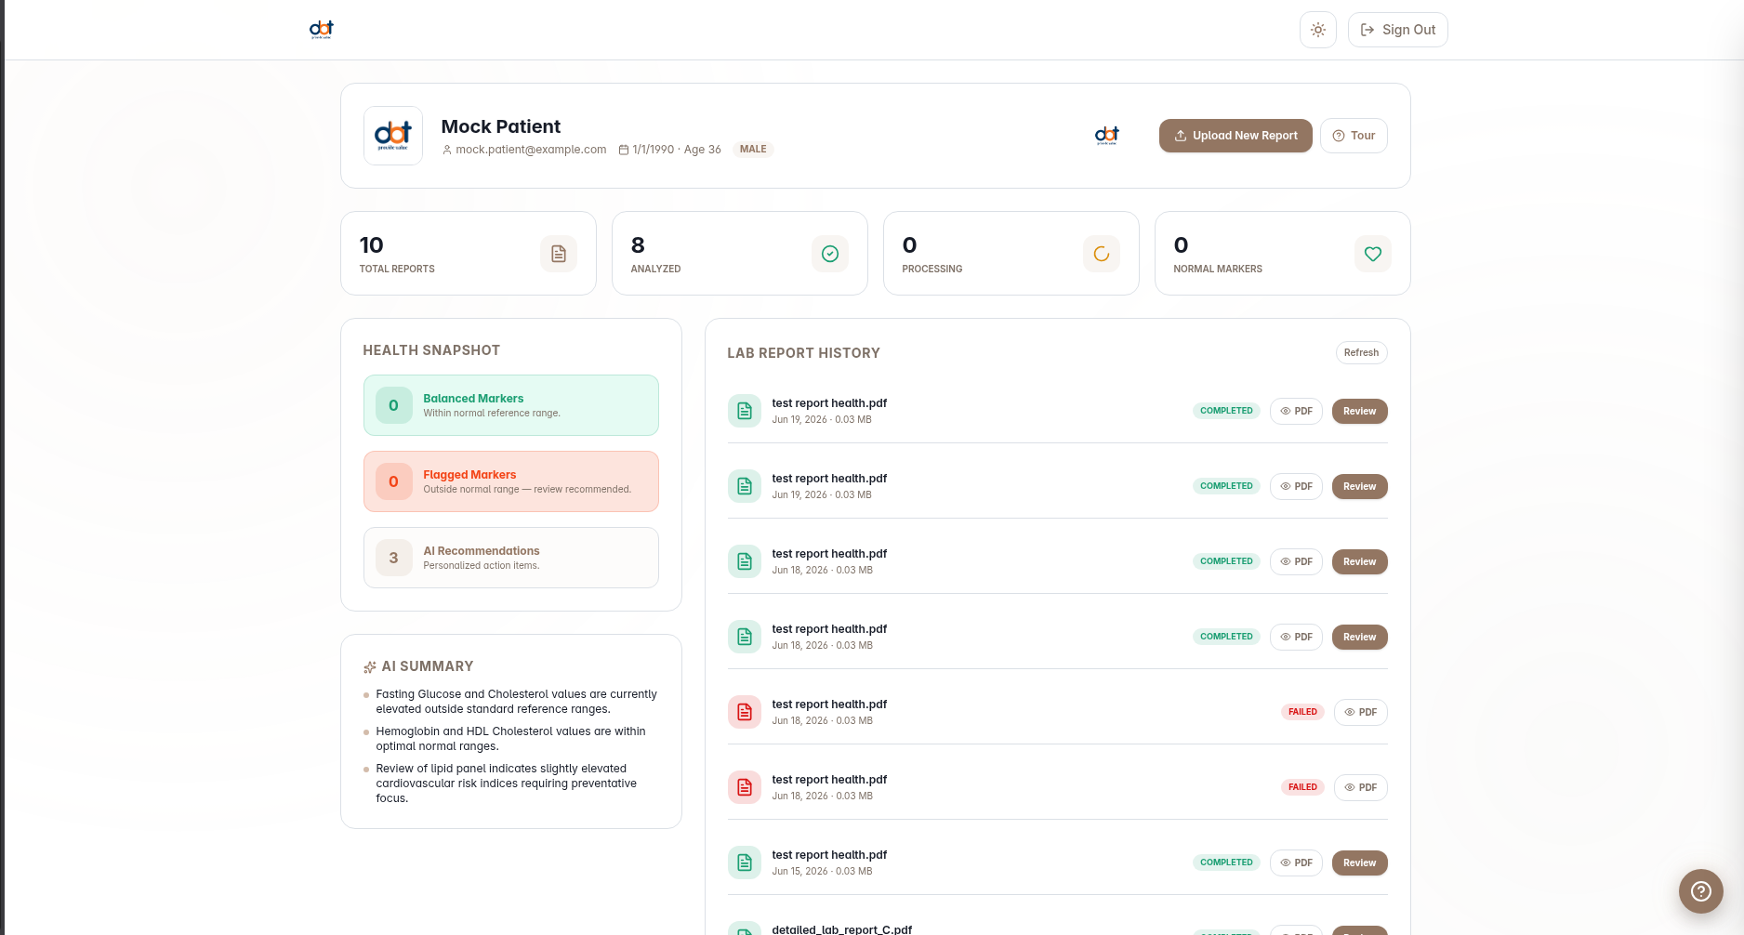Click file icon of Jun 15 report

pos(745,863)
